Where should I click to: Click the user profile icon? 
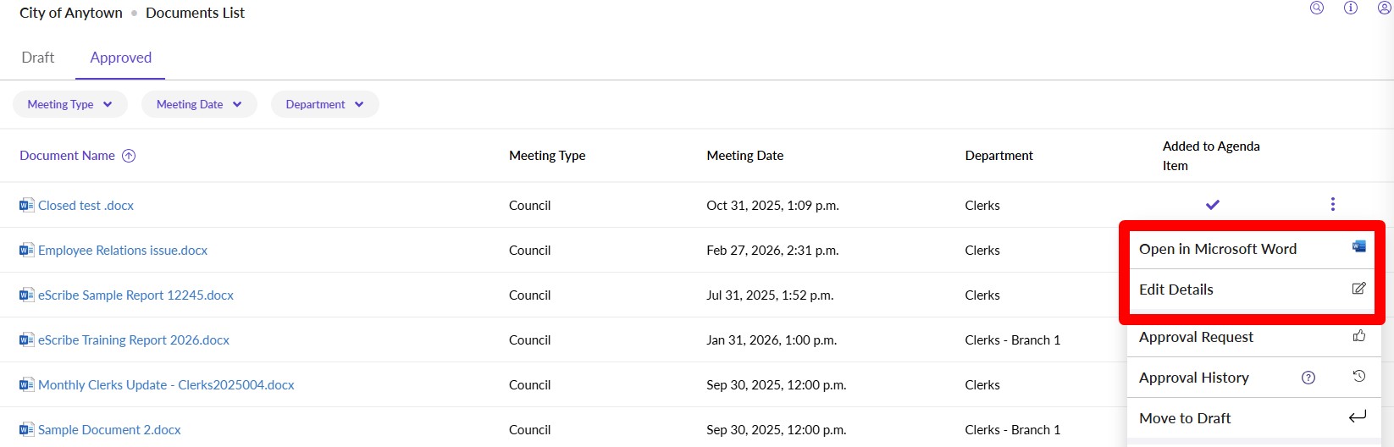pyautogui.click(x=1385, y=8)
